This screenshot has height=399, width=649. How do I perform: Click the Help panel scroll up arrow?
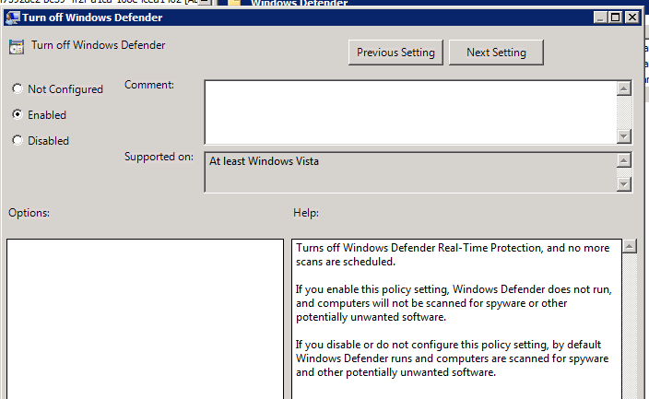tap(630, 247)
